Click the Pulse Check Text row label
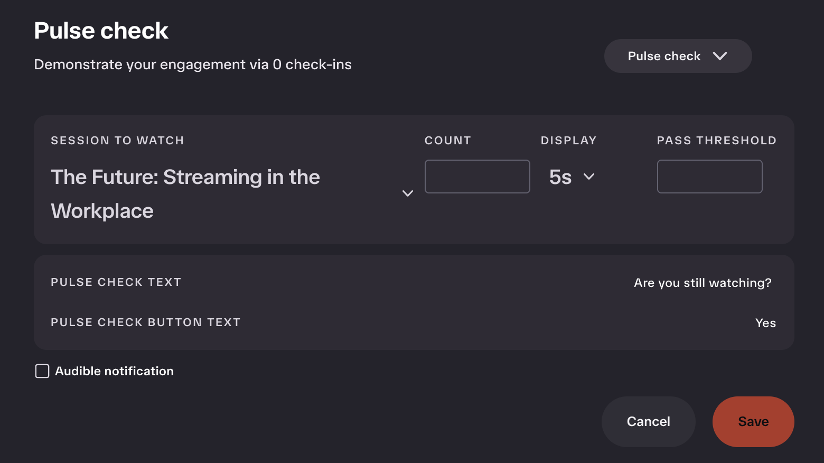This screenshot has height=463, width=824. point(116,282)
